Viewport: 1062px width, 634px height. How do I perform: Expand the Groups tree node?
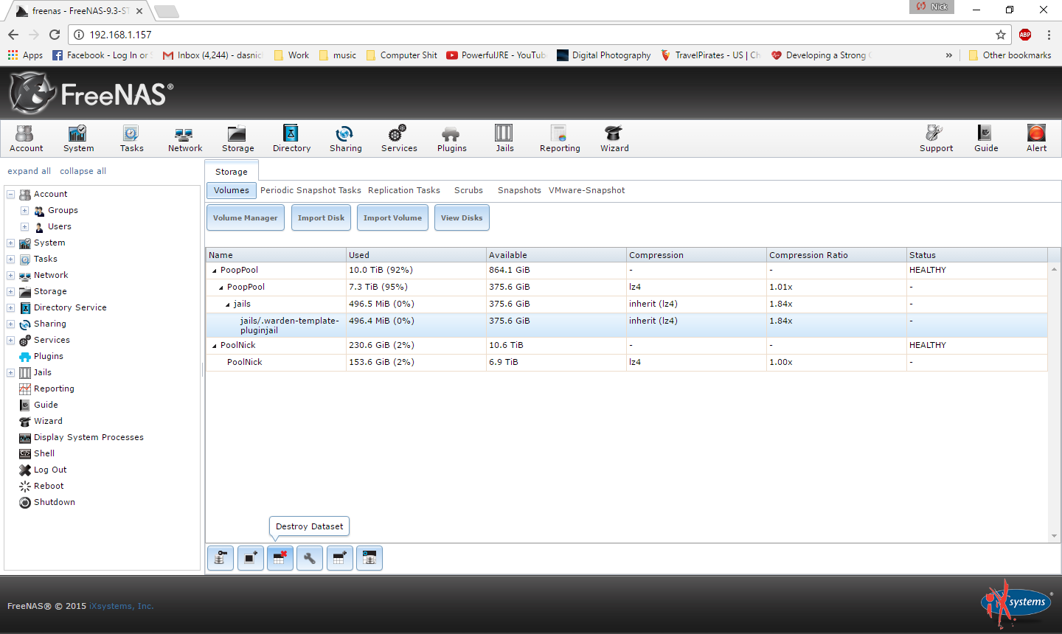click(x=24, y=210)
